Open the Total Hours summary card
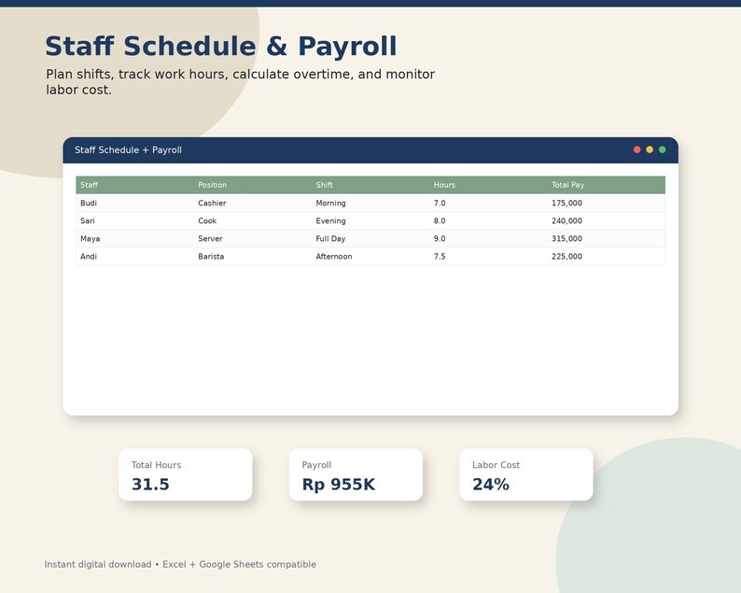 click(185, 474)
